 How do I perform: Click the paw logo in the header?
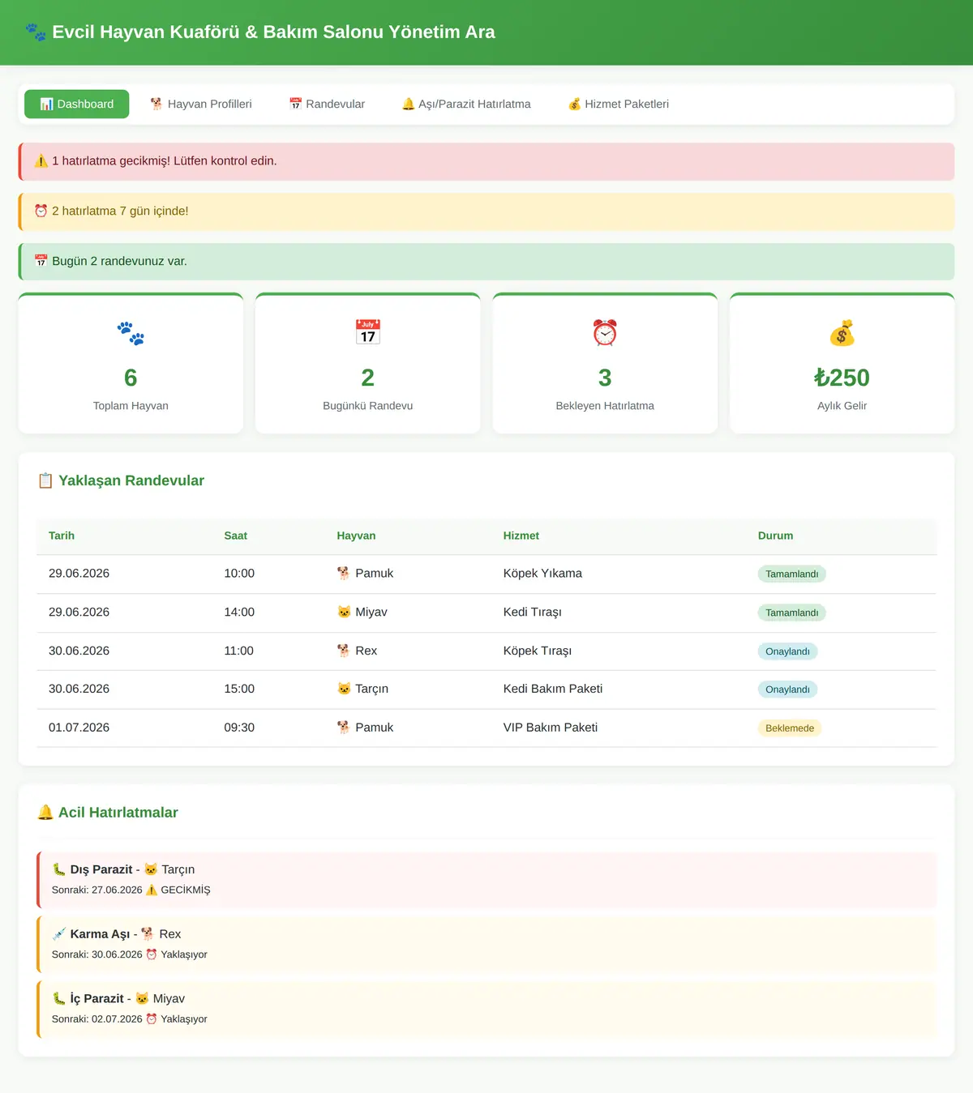pos(36,32)
